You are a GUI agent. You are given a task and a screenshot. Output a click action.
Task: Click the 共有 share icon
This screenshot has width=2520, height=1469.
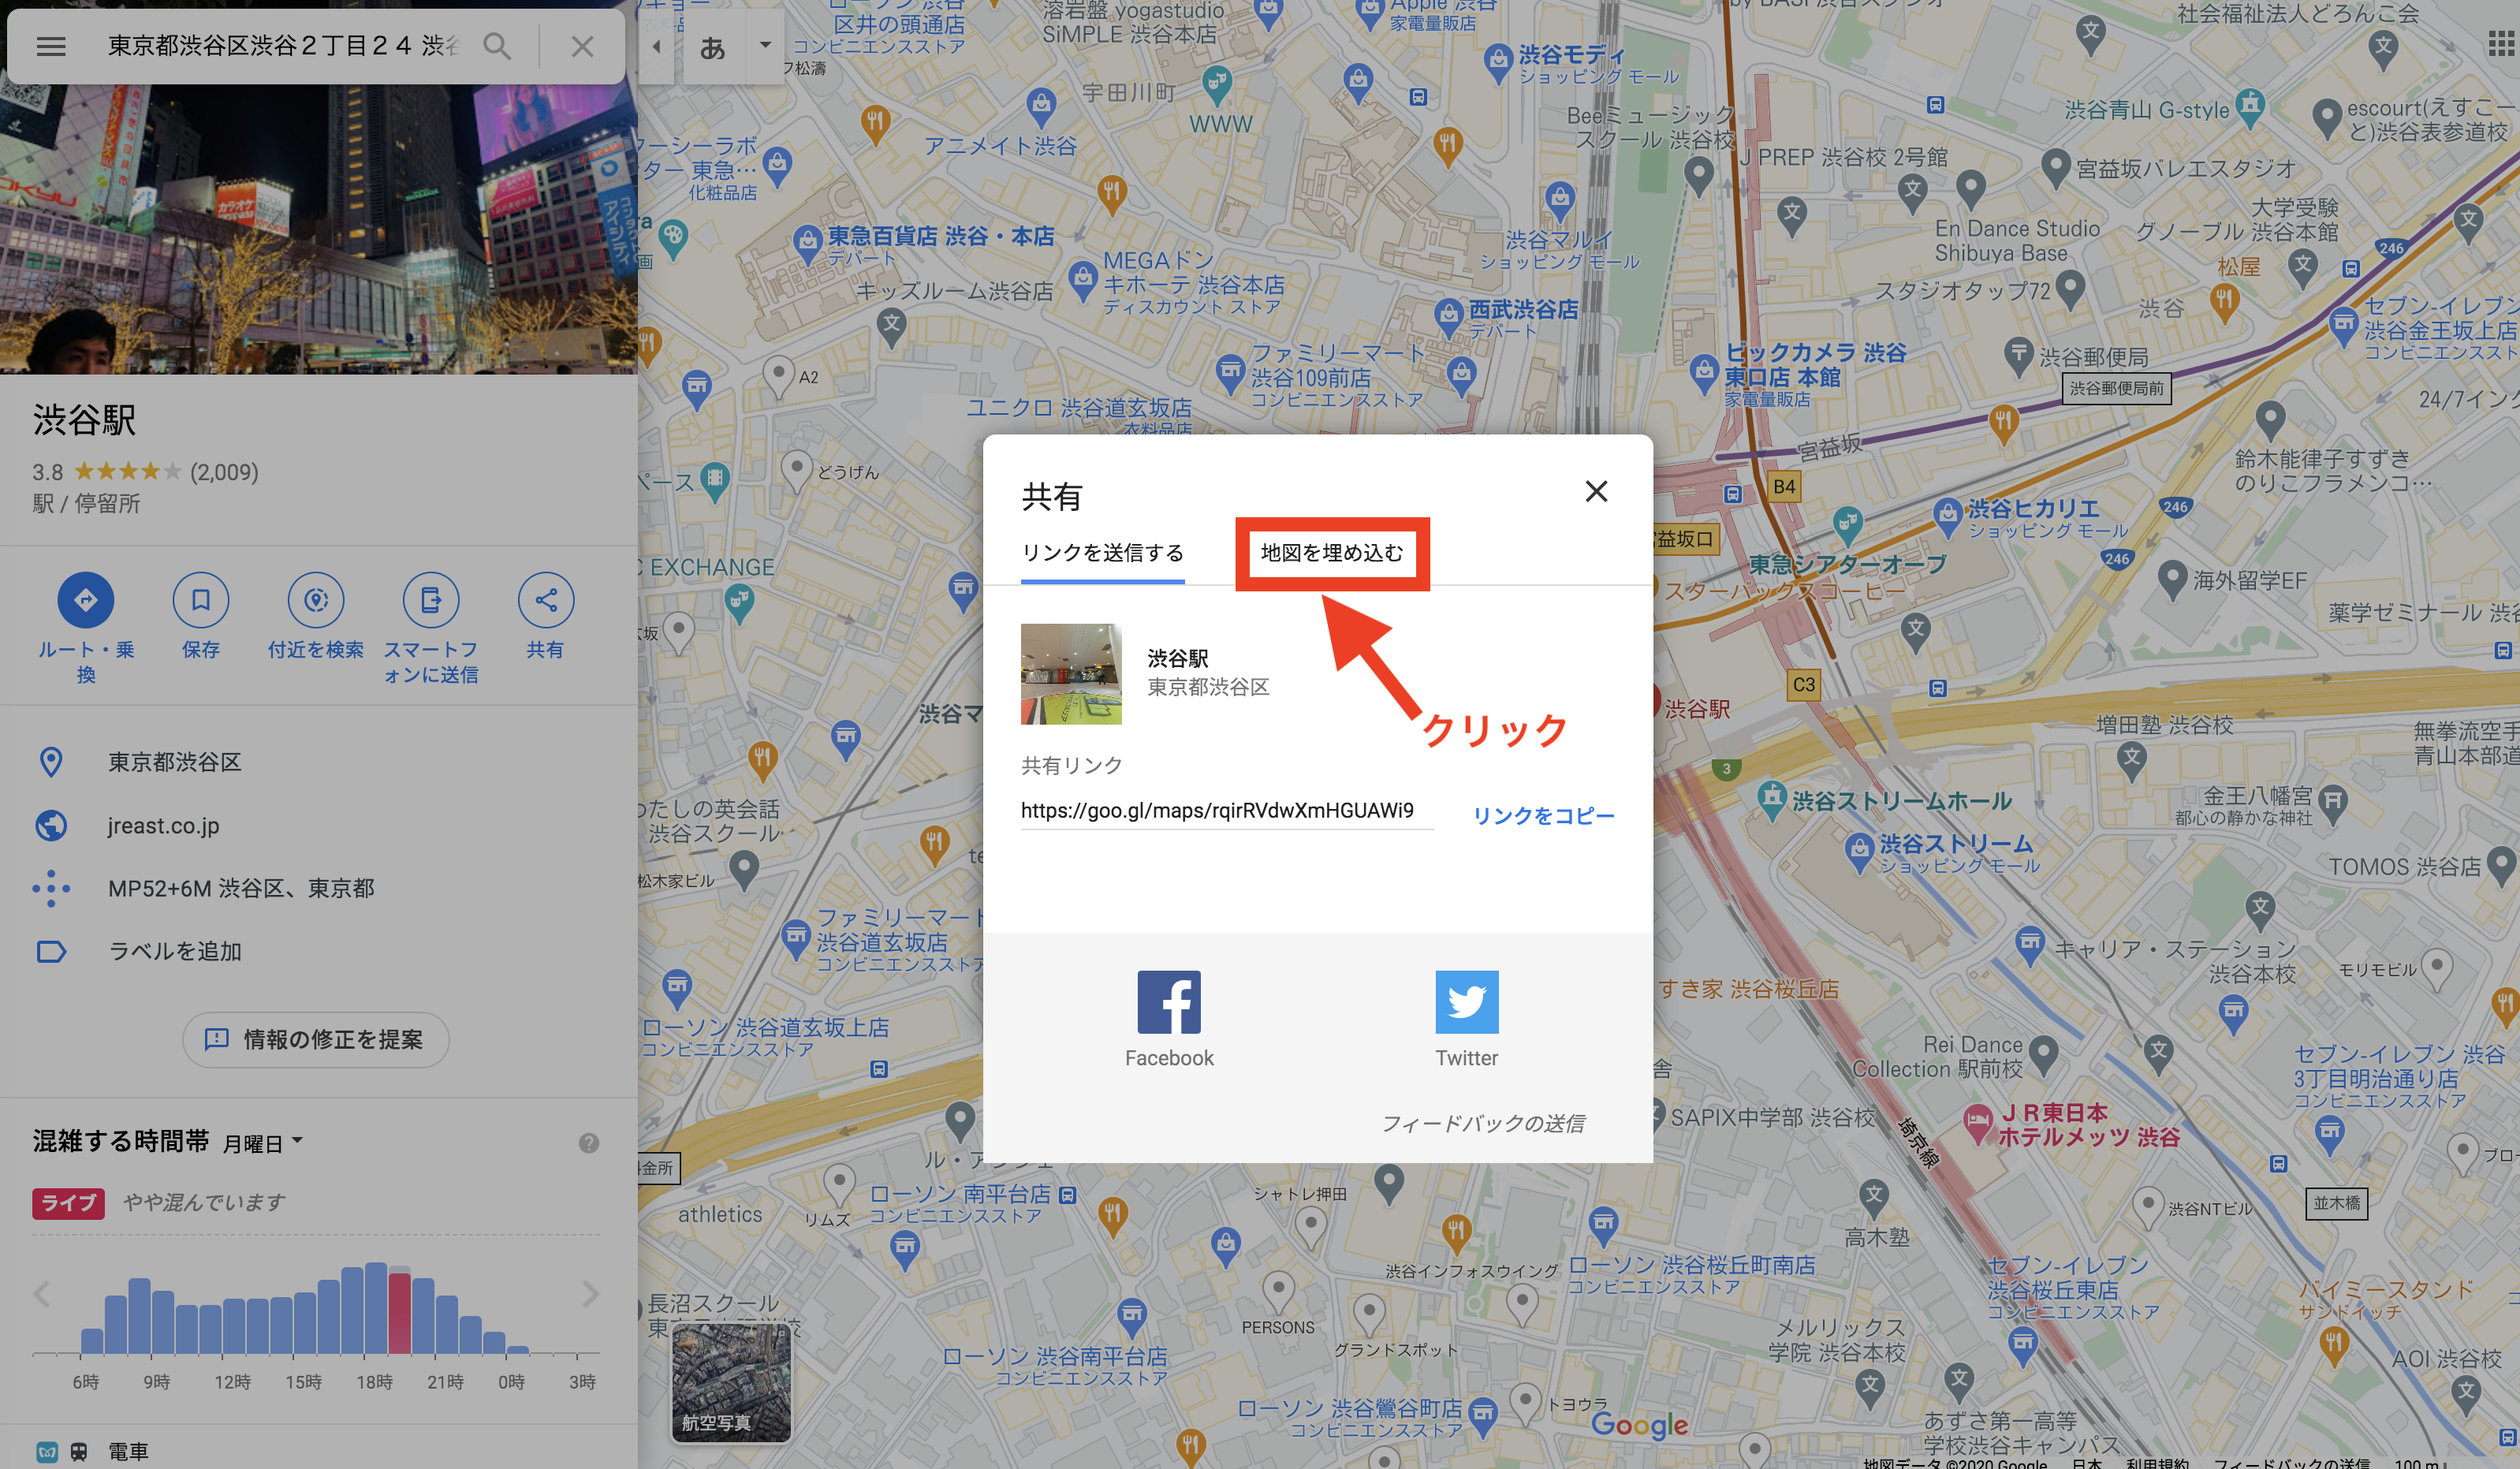click(x=545, y=600)
